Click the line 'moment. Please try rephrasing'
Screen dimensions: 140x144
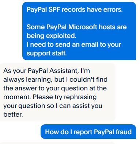click(50, 97)
